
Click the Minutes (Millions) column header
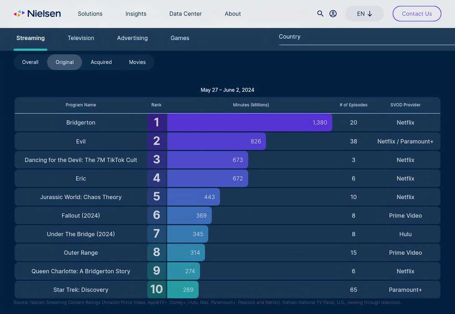(x=251, y=105)
